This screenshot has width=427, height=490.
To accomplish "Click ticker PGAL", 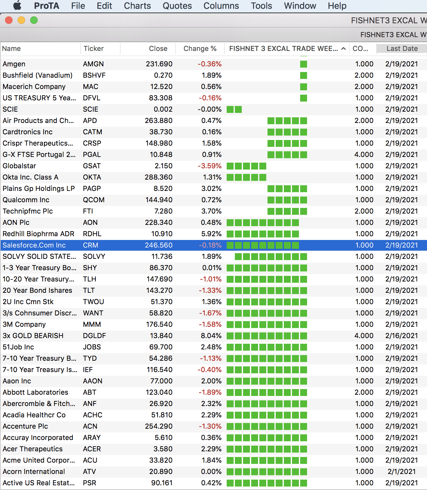I will [92, 155].
